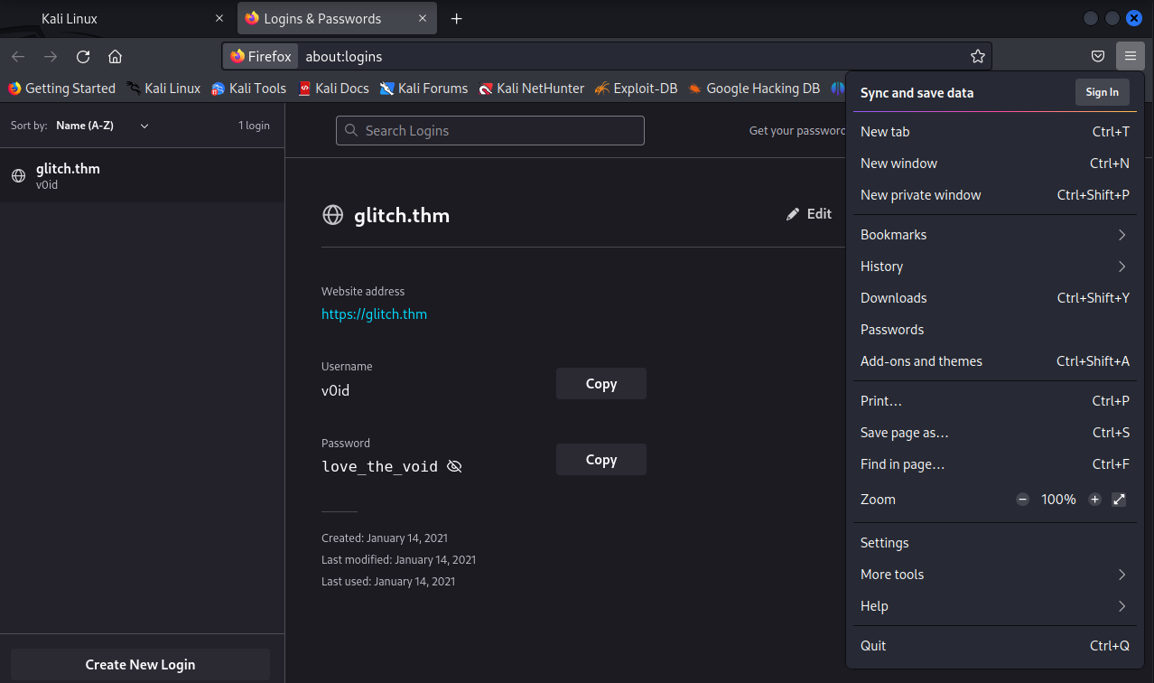Switch to the Kali Linux tab
The width and height of the screenshot is (1154, 683).
117,18
